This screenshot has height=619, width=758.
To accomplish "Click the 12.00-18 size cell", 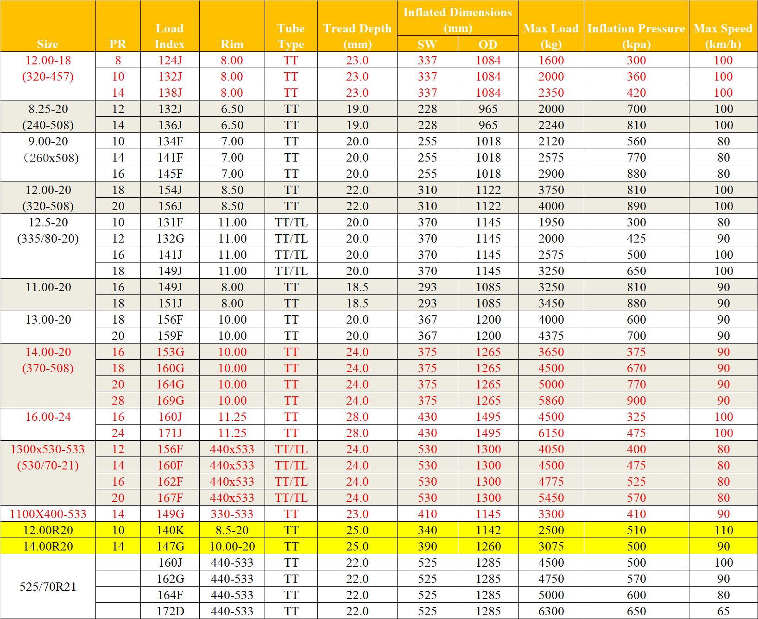I will pyautogui.click(x=48, y=61).
